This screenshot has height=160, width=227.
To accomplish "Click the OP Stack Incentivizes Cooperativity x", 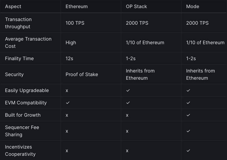I will point(127,151).
